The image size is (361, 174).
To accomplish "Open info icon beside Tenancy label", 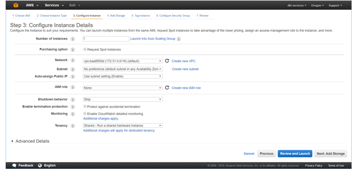I will [x=73, y=126].
